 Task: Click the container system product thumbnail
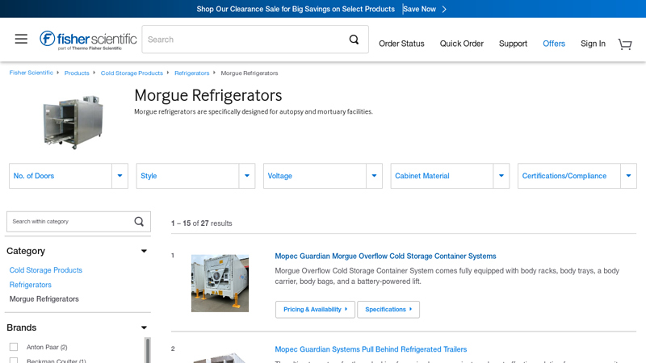pyautogui.click(x=220, y=283)
